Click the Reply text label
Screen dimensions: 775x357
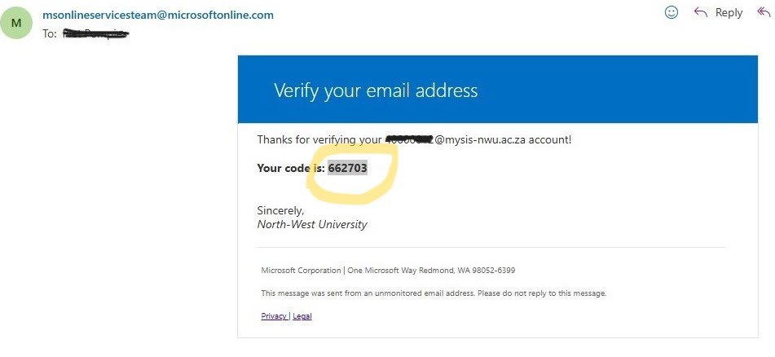729,13
